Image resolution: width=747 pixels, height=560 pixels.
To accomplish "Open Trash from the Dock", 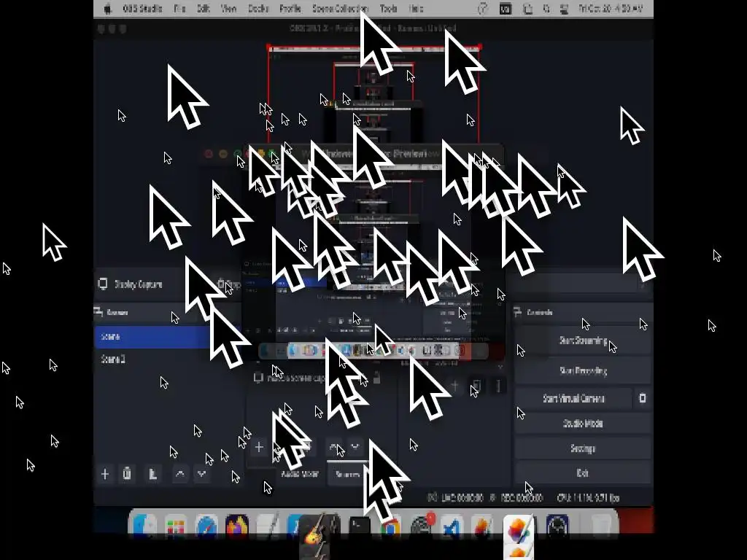I will pos(601,526).
